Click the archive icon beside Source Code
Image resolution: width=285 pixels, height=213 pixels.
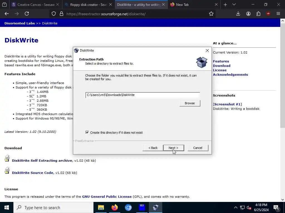coord(7,171)
